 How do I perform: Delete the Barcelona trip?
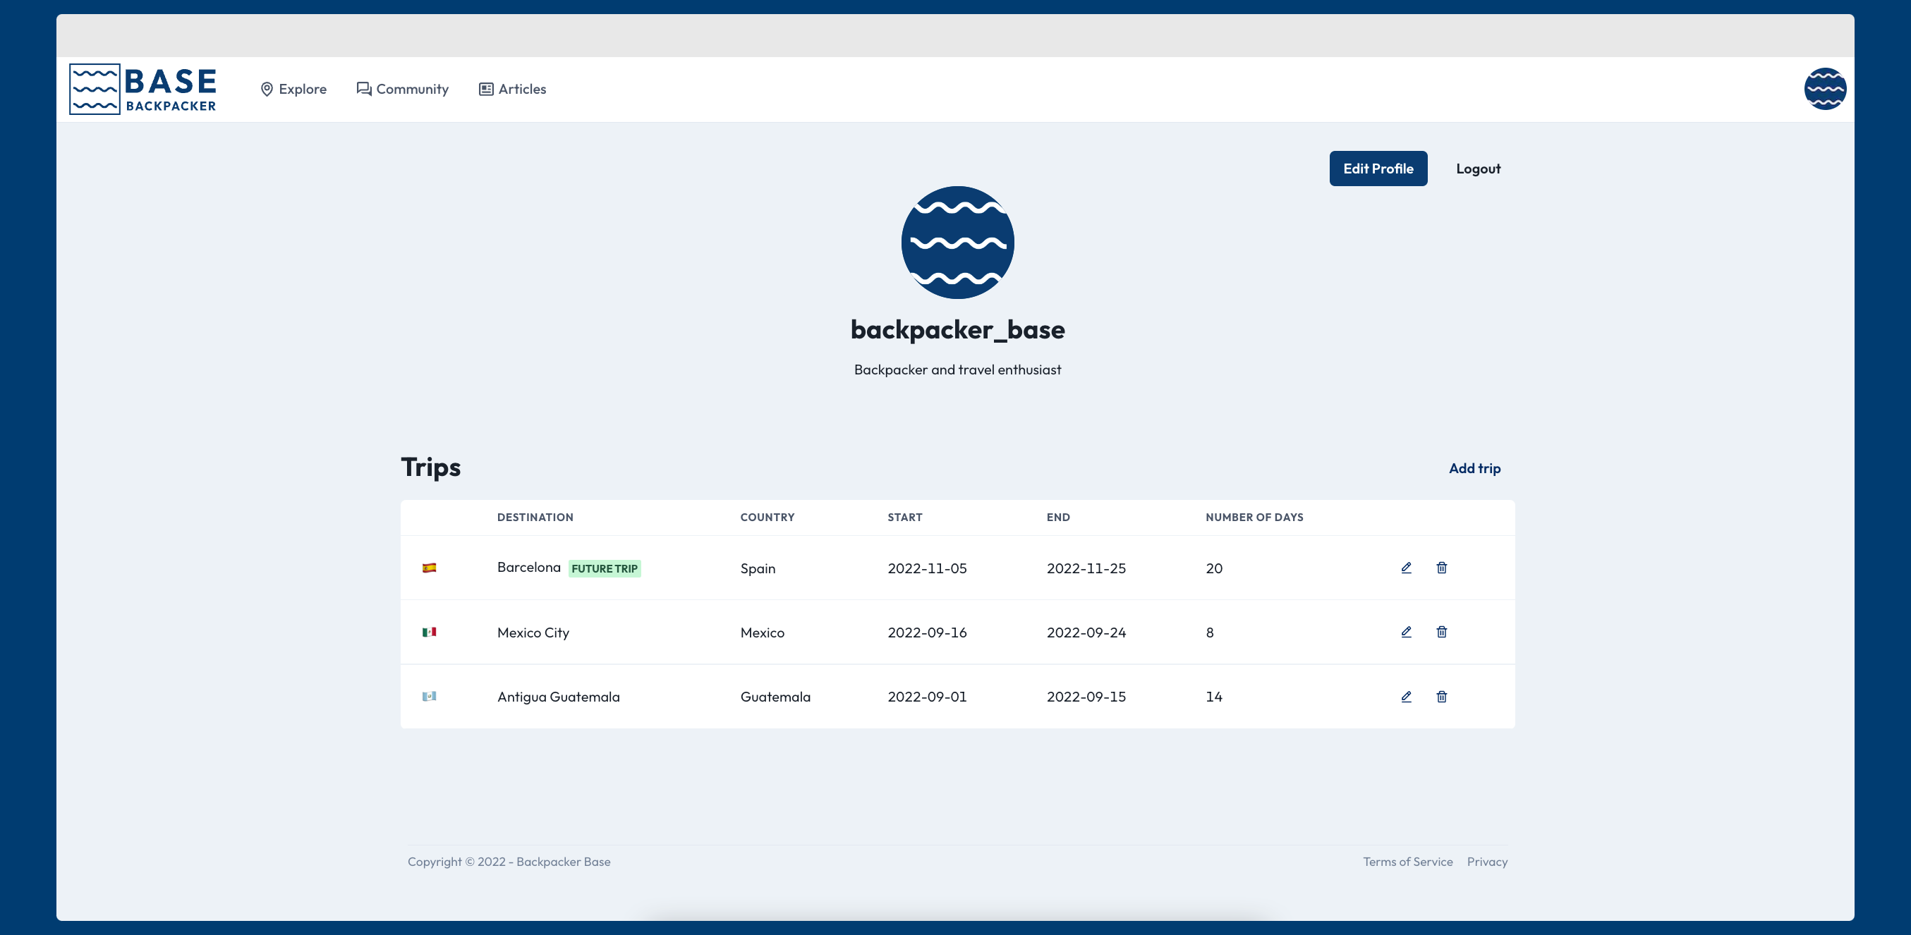click(x=1441, y=568)
